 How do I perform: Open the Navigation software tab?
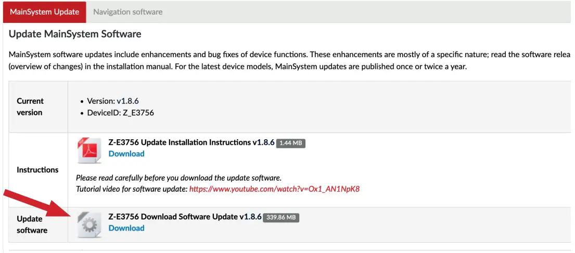pyautogui.click(x=127, y=11)
